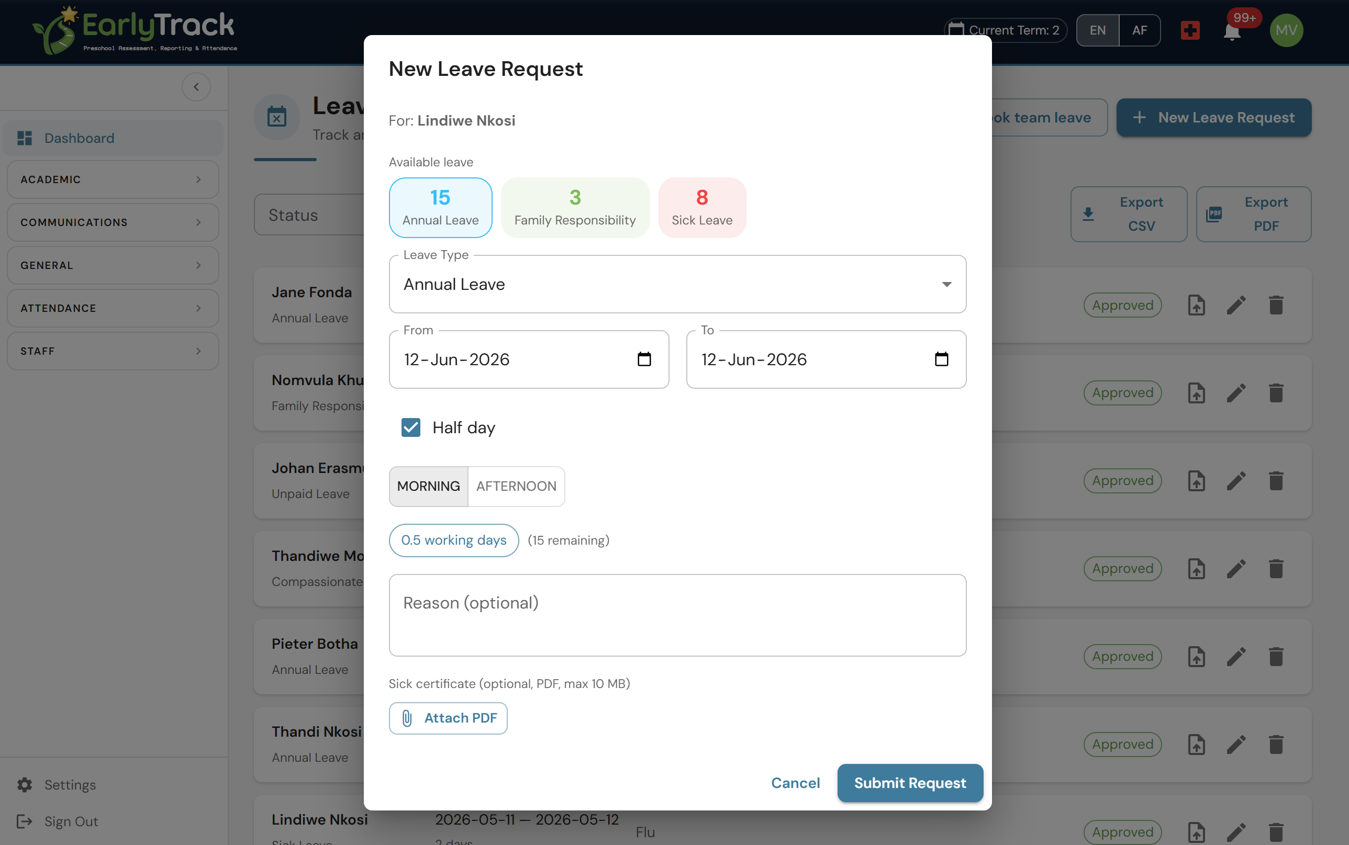The image size is (1349, 845).
Task: Upload document for Pieter Botha's leave
Action: 1196,657
